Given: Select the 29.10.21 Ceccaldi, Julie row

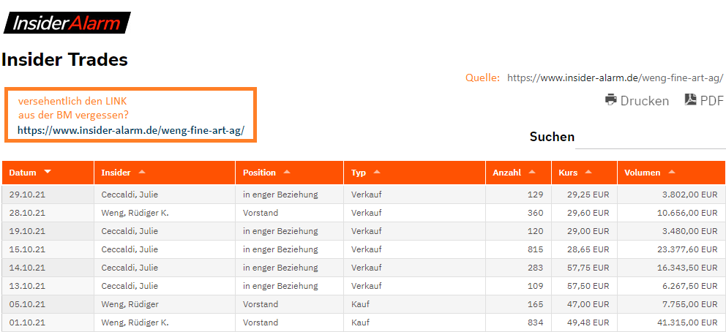Looking at the screenshot, I should [x=130, y=195].
